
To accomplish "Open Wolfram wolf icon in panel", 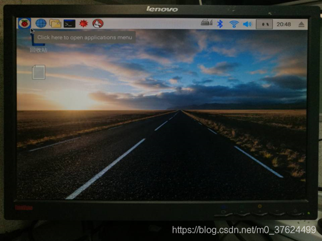I will [x=98, y=23].
